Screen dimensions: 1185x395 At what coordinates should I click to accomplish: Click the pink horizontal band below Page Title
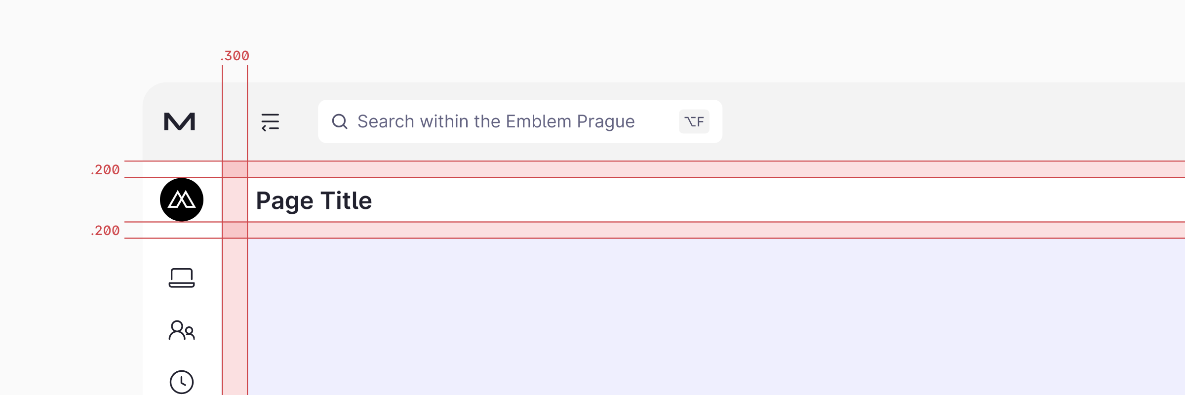[691, 230]
